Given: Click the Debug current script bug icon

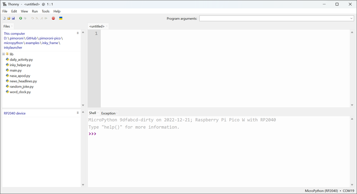Looking at the screenshot, I should click(x=25, y=18).
